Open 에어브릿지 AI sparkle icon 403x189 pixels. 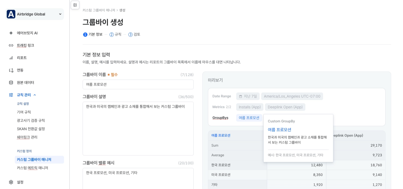pyautogui.click(x=11, y=33)
